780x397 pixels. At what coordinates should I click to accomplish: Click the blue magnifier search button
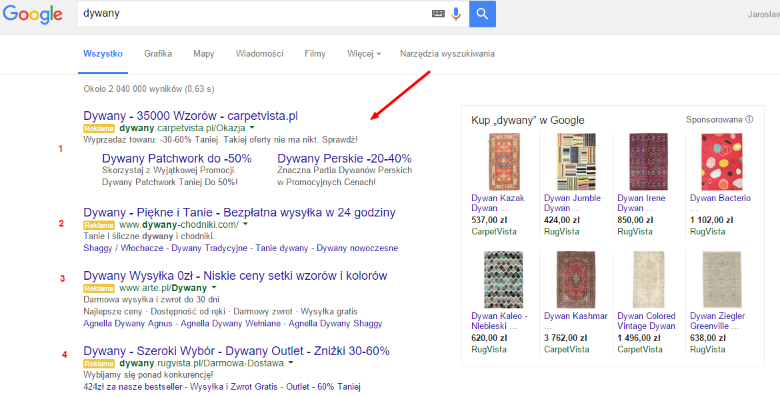point(482,14)
